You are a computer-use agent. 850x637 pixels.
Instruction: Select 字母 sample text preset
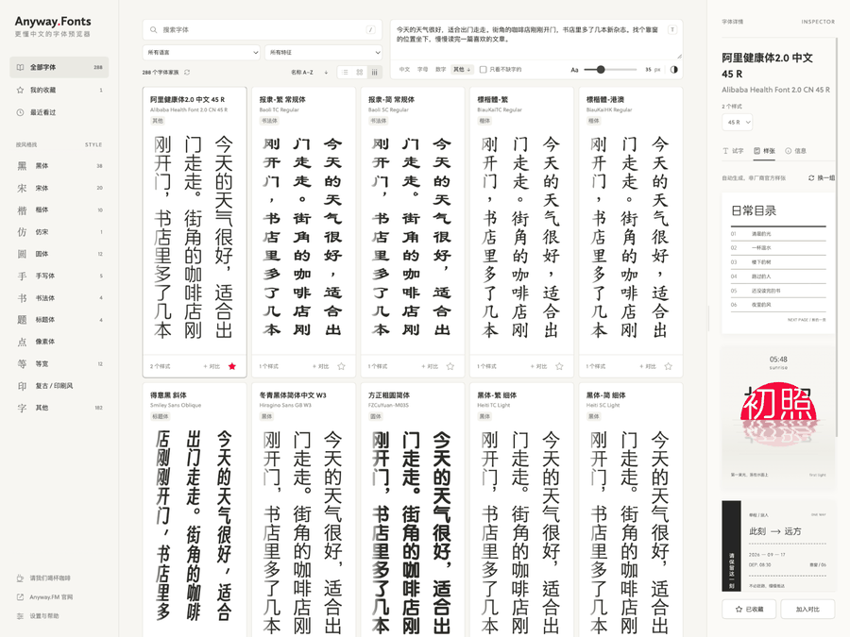tap(422, 69)
